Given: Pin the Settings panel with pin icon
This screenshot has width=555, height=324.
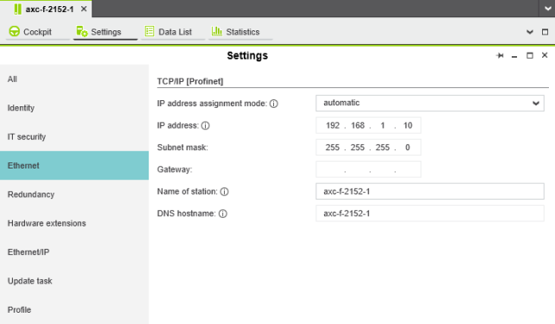Looking at the screenshot, I should click(500, 55).
